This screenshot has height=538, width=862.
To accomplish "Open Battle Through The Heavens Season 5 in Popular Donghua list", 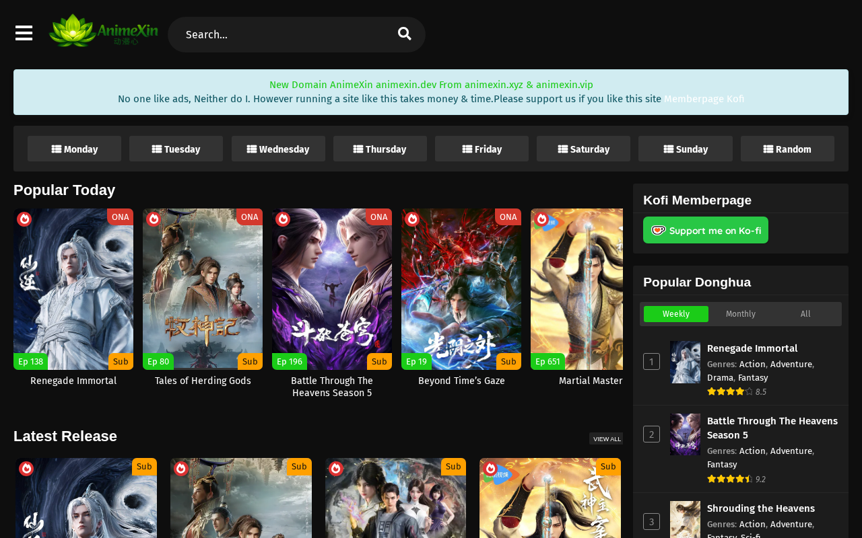I will pos(772,428).
